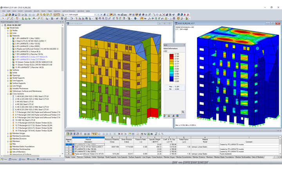Screen dimensions: 282x170
Task: Switch to navigator Results tab
Action: coord(31,159)
